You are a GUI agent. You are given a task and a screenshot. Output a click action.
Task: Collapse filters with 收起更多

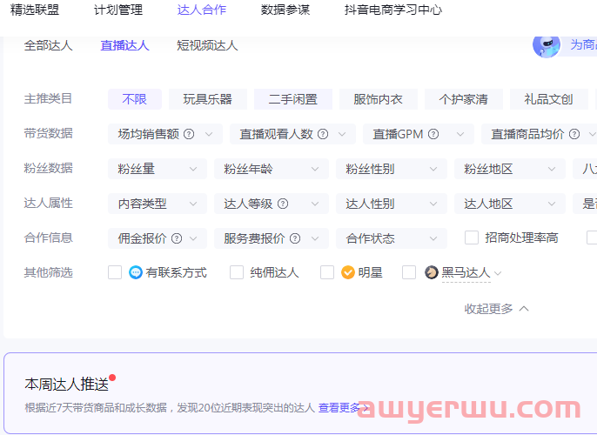coord(496,309)
